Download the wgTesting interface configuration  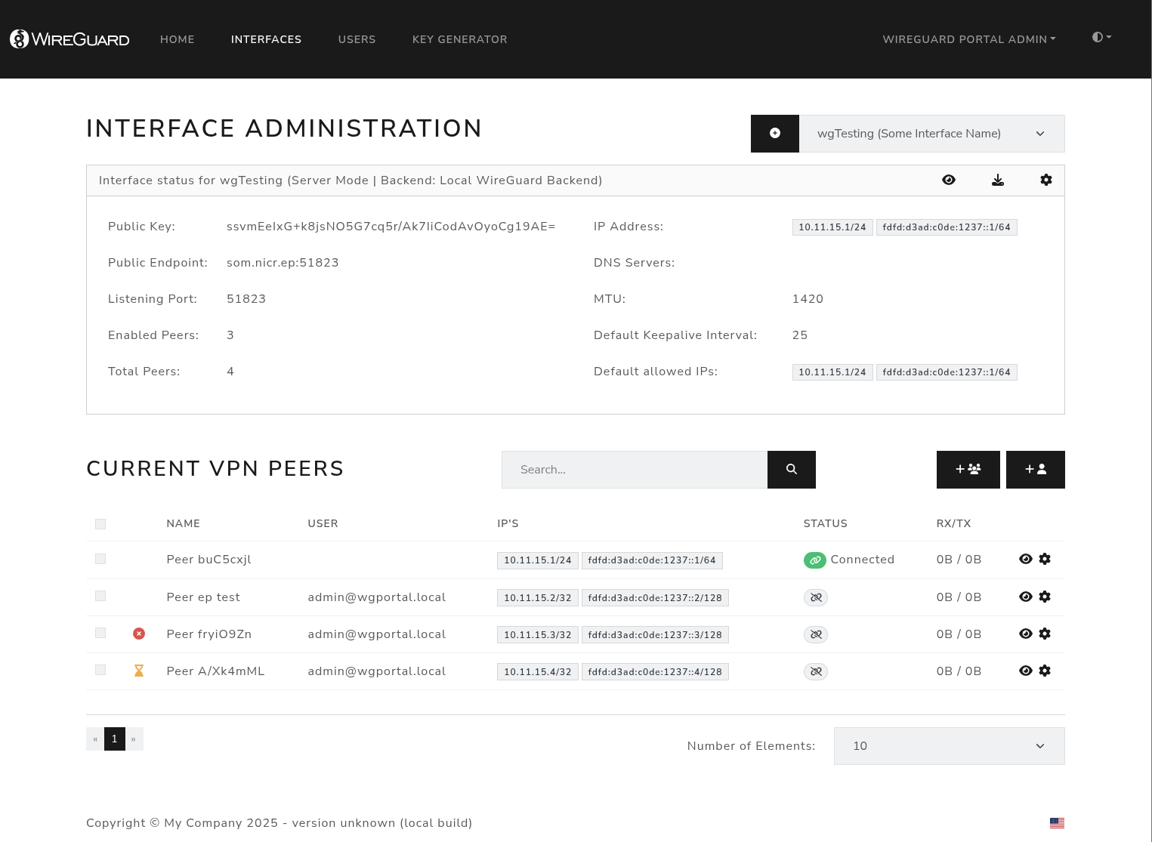(x=997, y=180)
